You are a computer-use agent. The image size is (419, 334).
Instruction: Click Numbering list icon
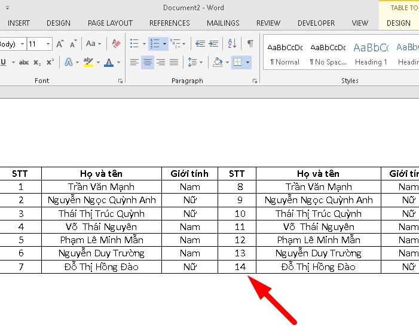[x=155, y=44]
